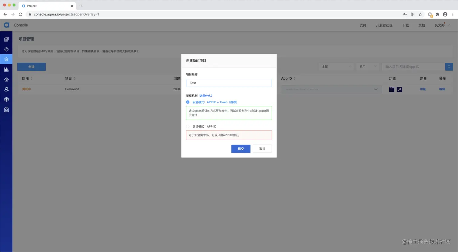Image resolution: width=458 pixels, height=252 pixels.
Task: Select the stacked-layers project management sidebar icon
Action: pyautogui.click(x=6, y=59)
